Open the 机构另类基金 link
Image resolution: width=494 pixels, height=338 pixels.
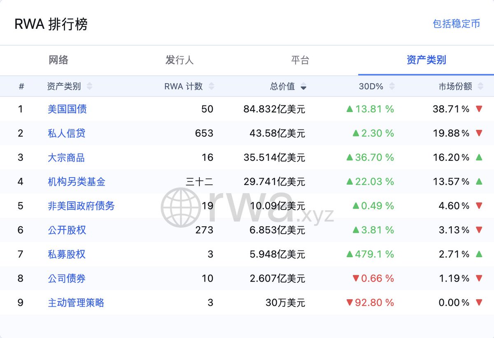[x=77, y=182]
